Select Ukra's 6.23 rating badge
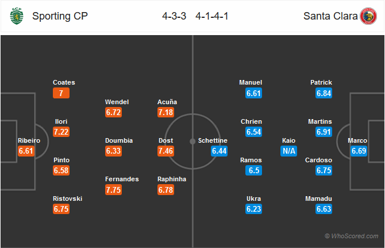Screen dimensions: 385x248 click(253, 209)
